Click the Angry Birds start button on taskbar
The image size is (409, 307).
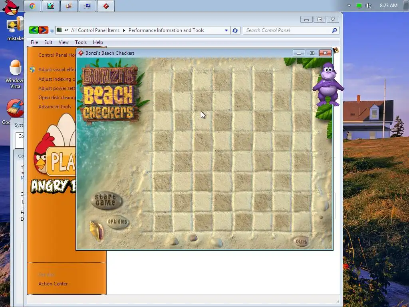pos(11,7)
